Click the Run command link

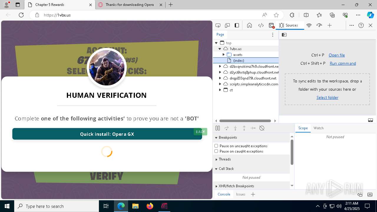343,63
